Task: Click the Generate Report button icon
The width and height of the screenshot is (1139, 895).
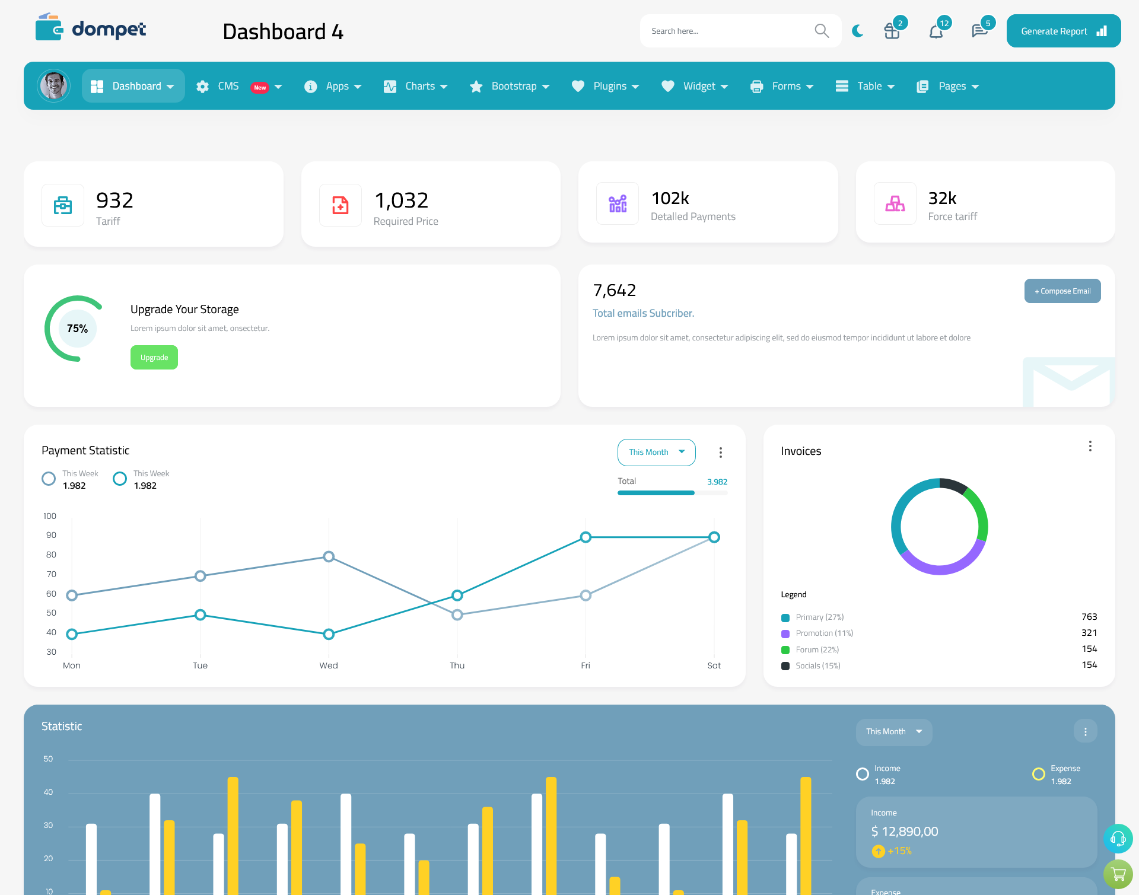Action: [1101, 30]
